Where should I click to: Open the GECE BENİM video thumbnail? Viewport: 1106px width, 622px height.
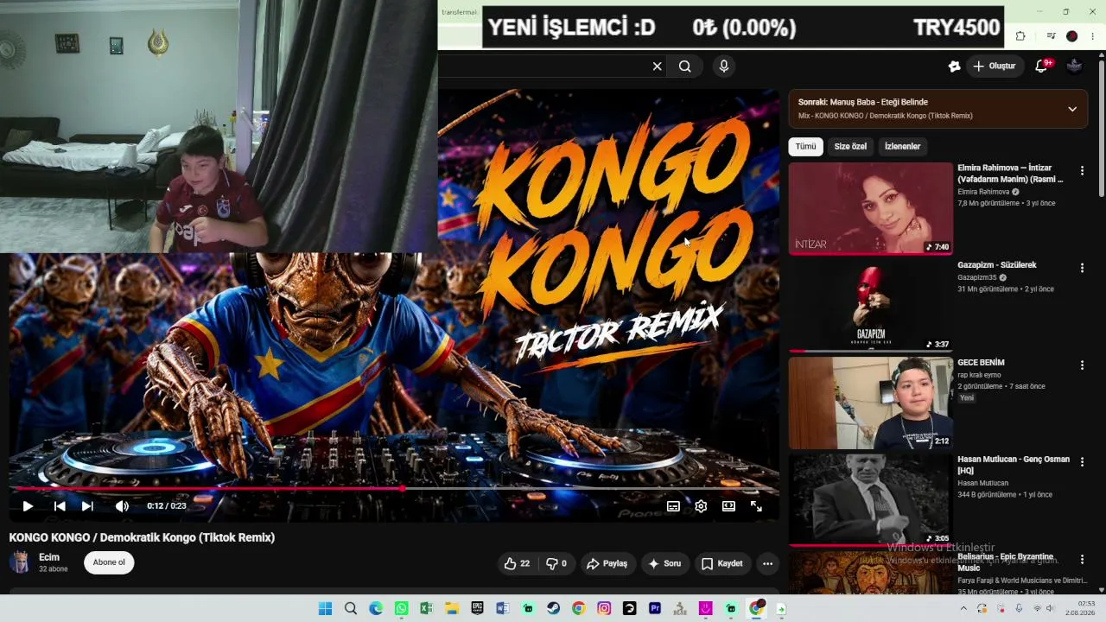(870, 403)
